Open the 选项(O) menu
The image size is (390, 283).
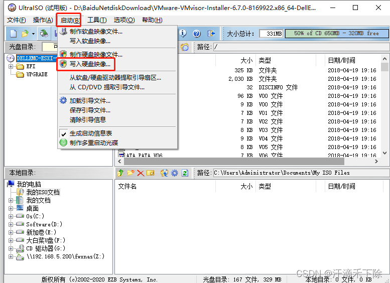pyautogui.click(x=124, y=20)
